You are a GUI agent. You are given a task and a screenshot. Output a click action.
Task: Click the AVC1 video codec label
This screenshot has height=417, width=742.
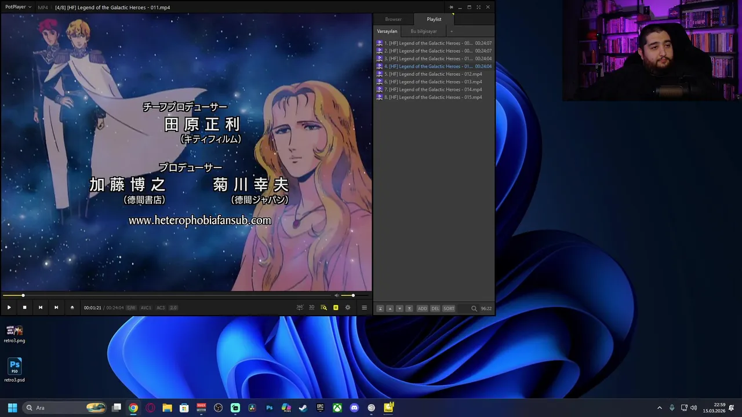[x=146, y=308]
